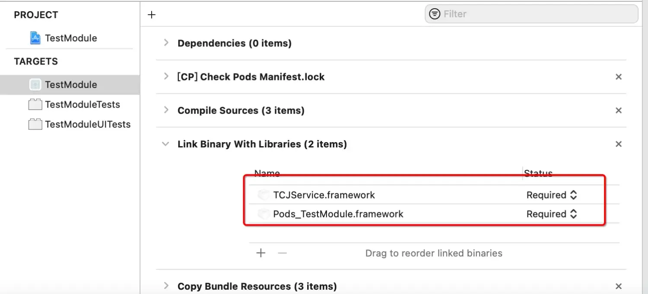The height and width of the screenshot is (294, 648).
Task: Collapse Link Binary With Libraries section
Action: 165,144
